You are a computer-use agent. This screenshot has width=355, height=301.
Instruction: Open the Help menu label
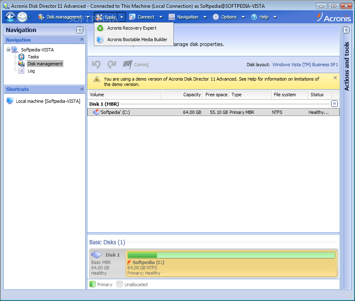coord(264,17)
